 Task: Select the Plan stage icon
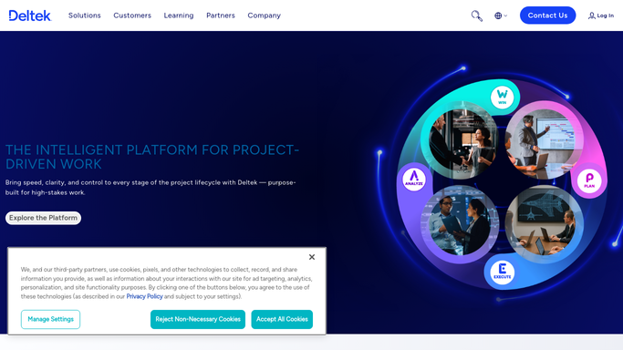(589, 180)
